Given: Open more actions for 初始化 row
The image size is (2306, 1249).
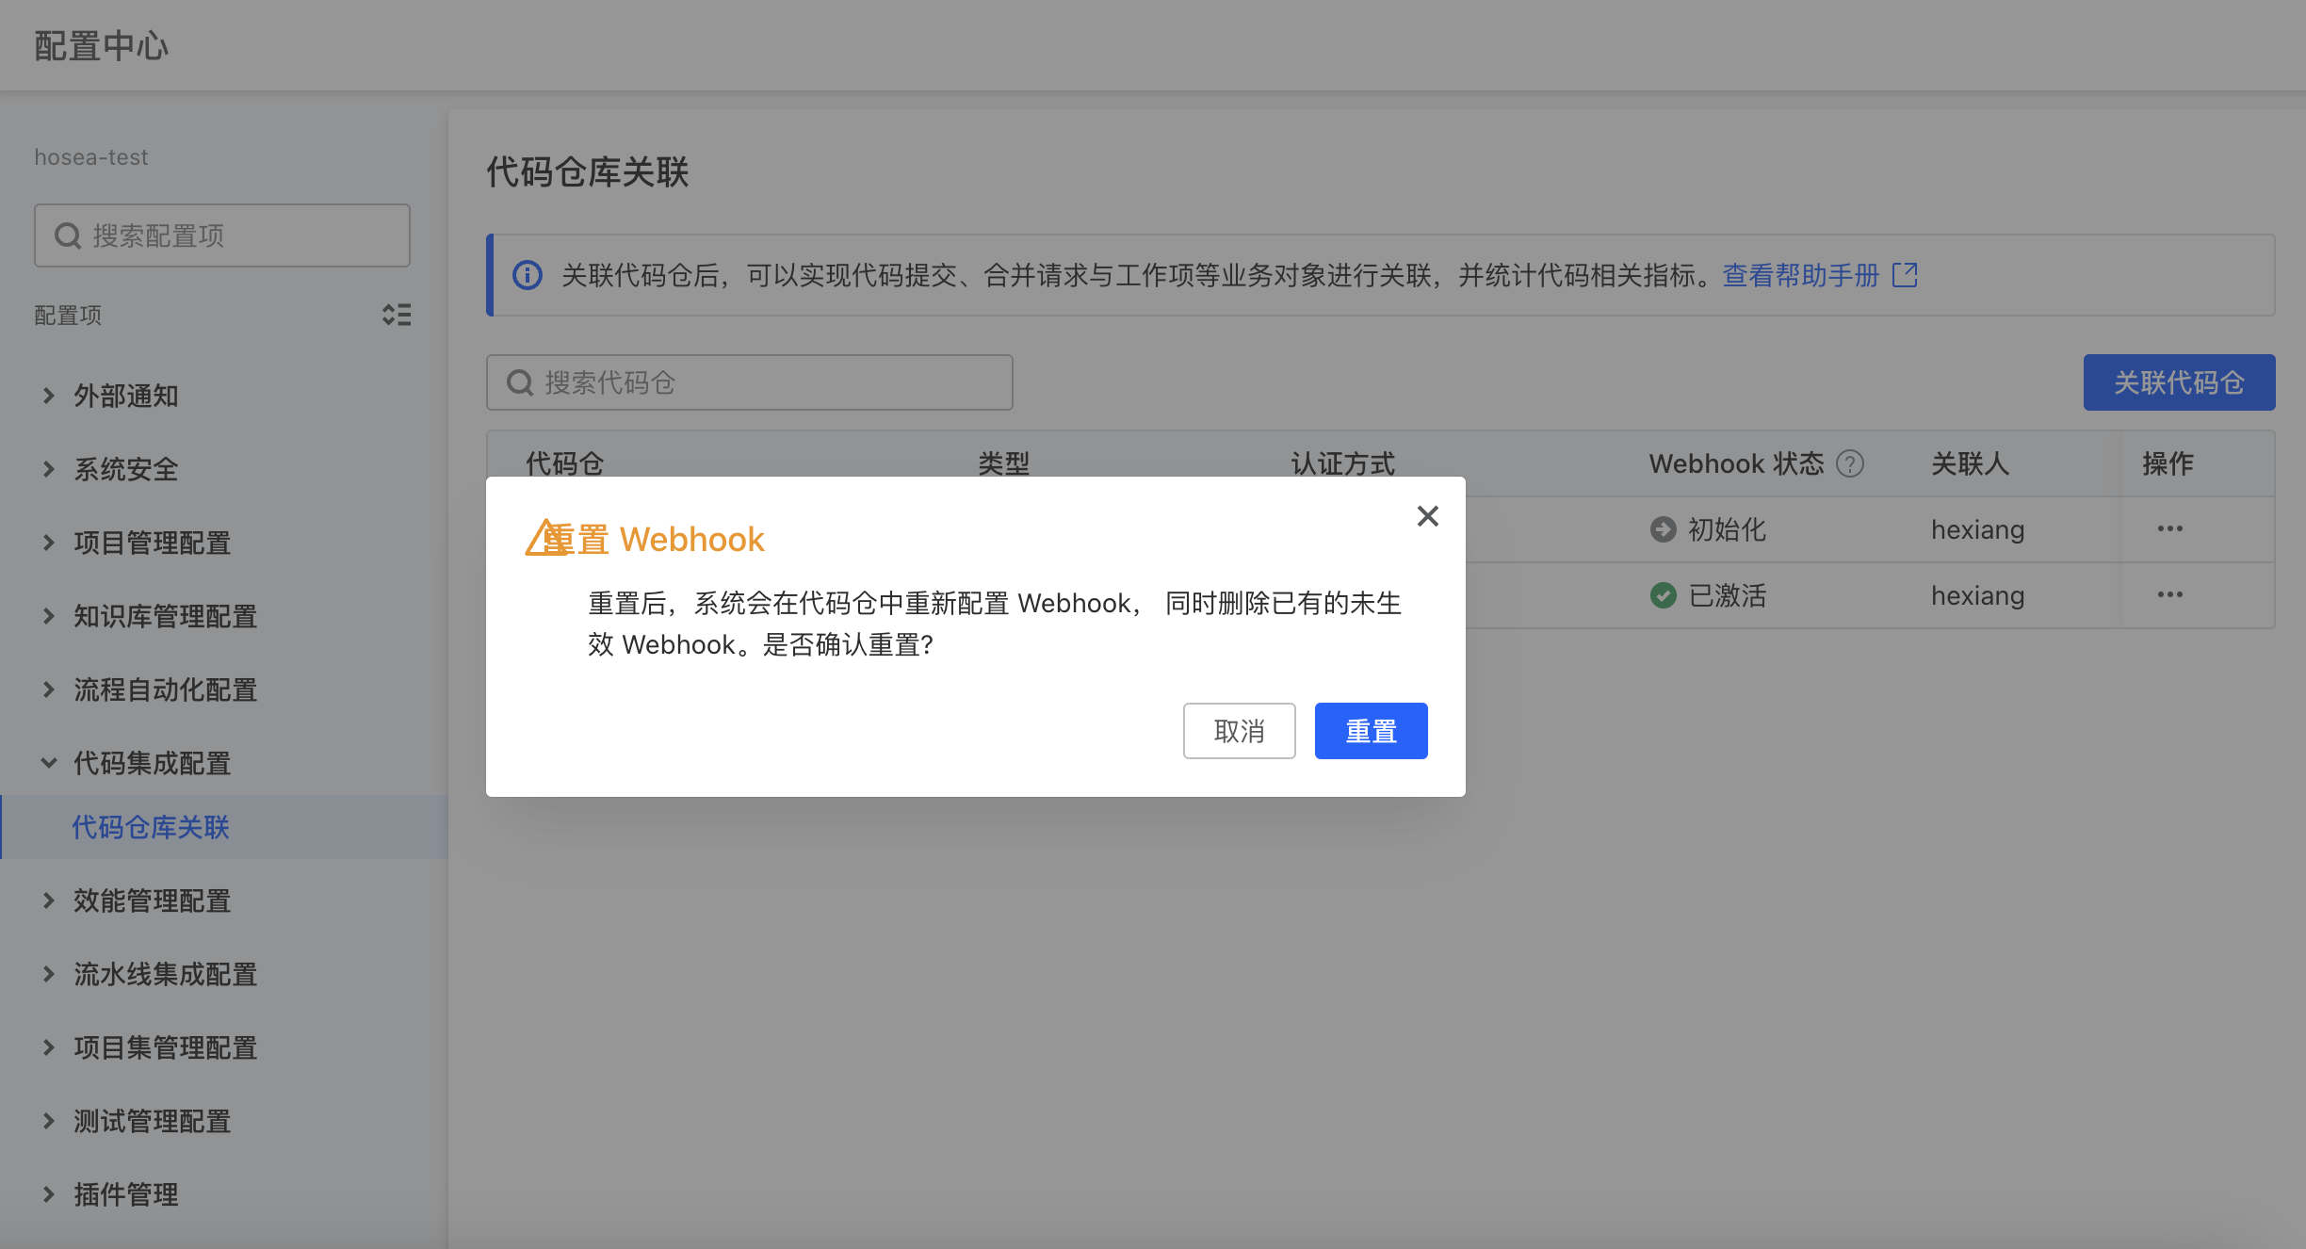Looking at the screenshot, I should (x=2170, y=529).
